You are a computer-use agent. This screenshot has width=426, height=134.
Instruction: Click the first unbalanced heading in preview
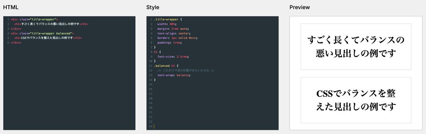click(356, 46)
